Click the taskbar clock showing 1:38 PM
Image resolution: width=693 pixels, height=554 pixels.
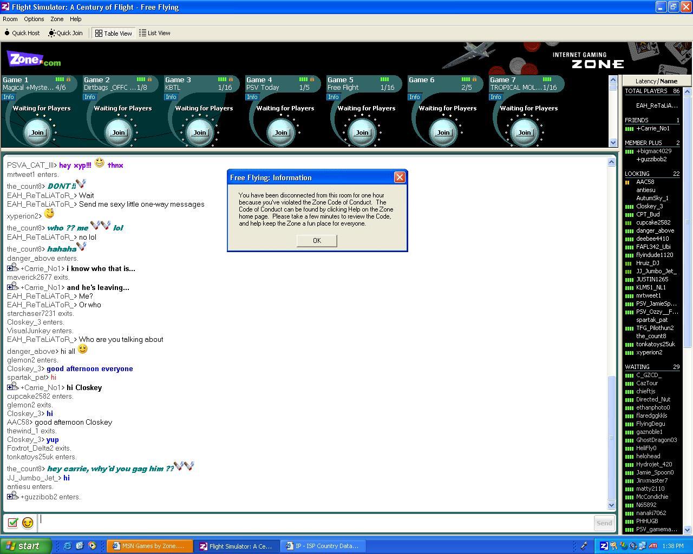pos(672,546)
